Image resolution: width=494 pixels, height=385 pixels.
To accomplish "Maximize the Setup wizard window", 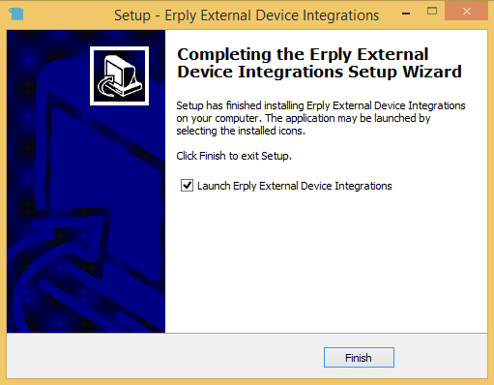I will [432, 12].
